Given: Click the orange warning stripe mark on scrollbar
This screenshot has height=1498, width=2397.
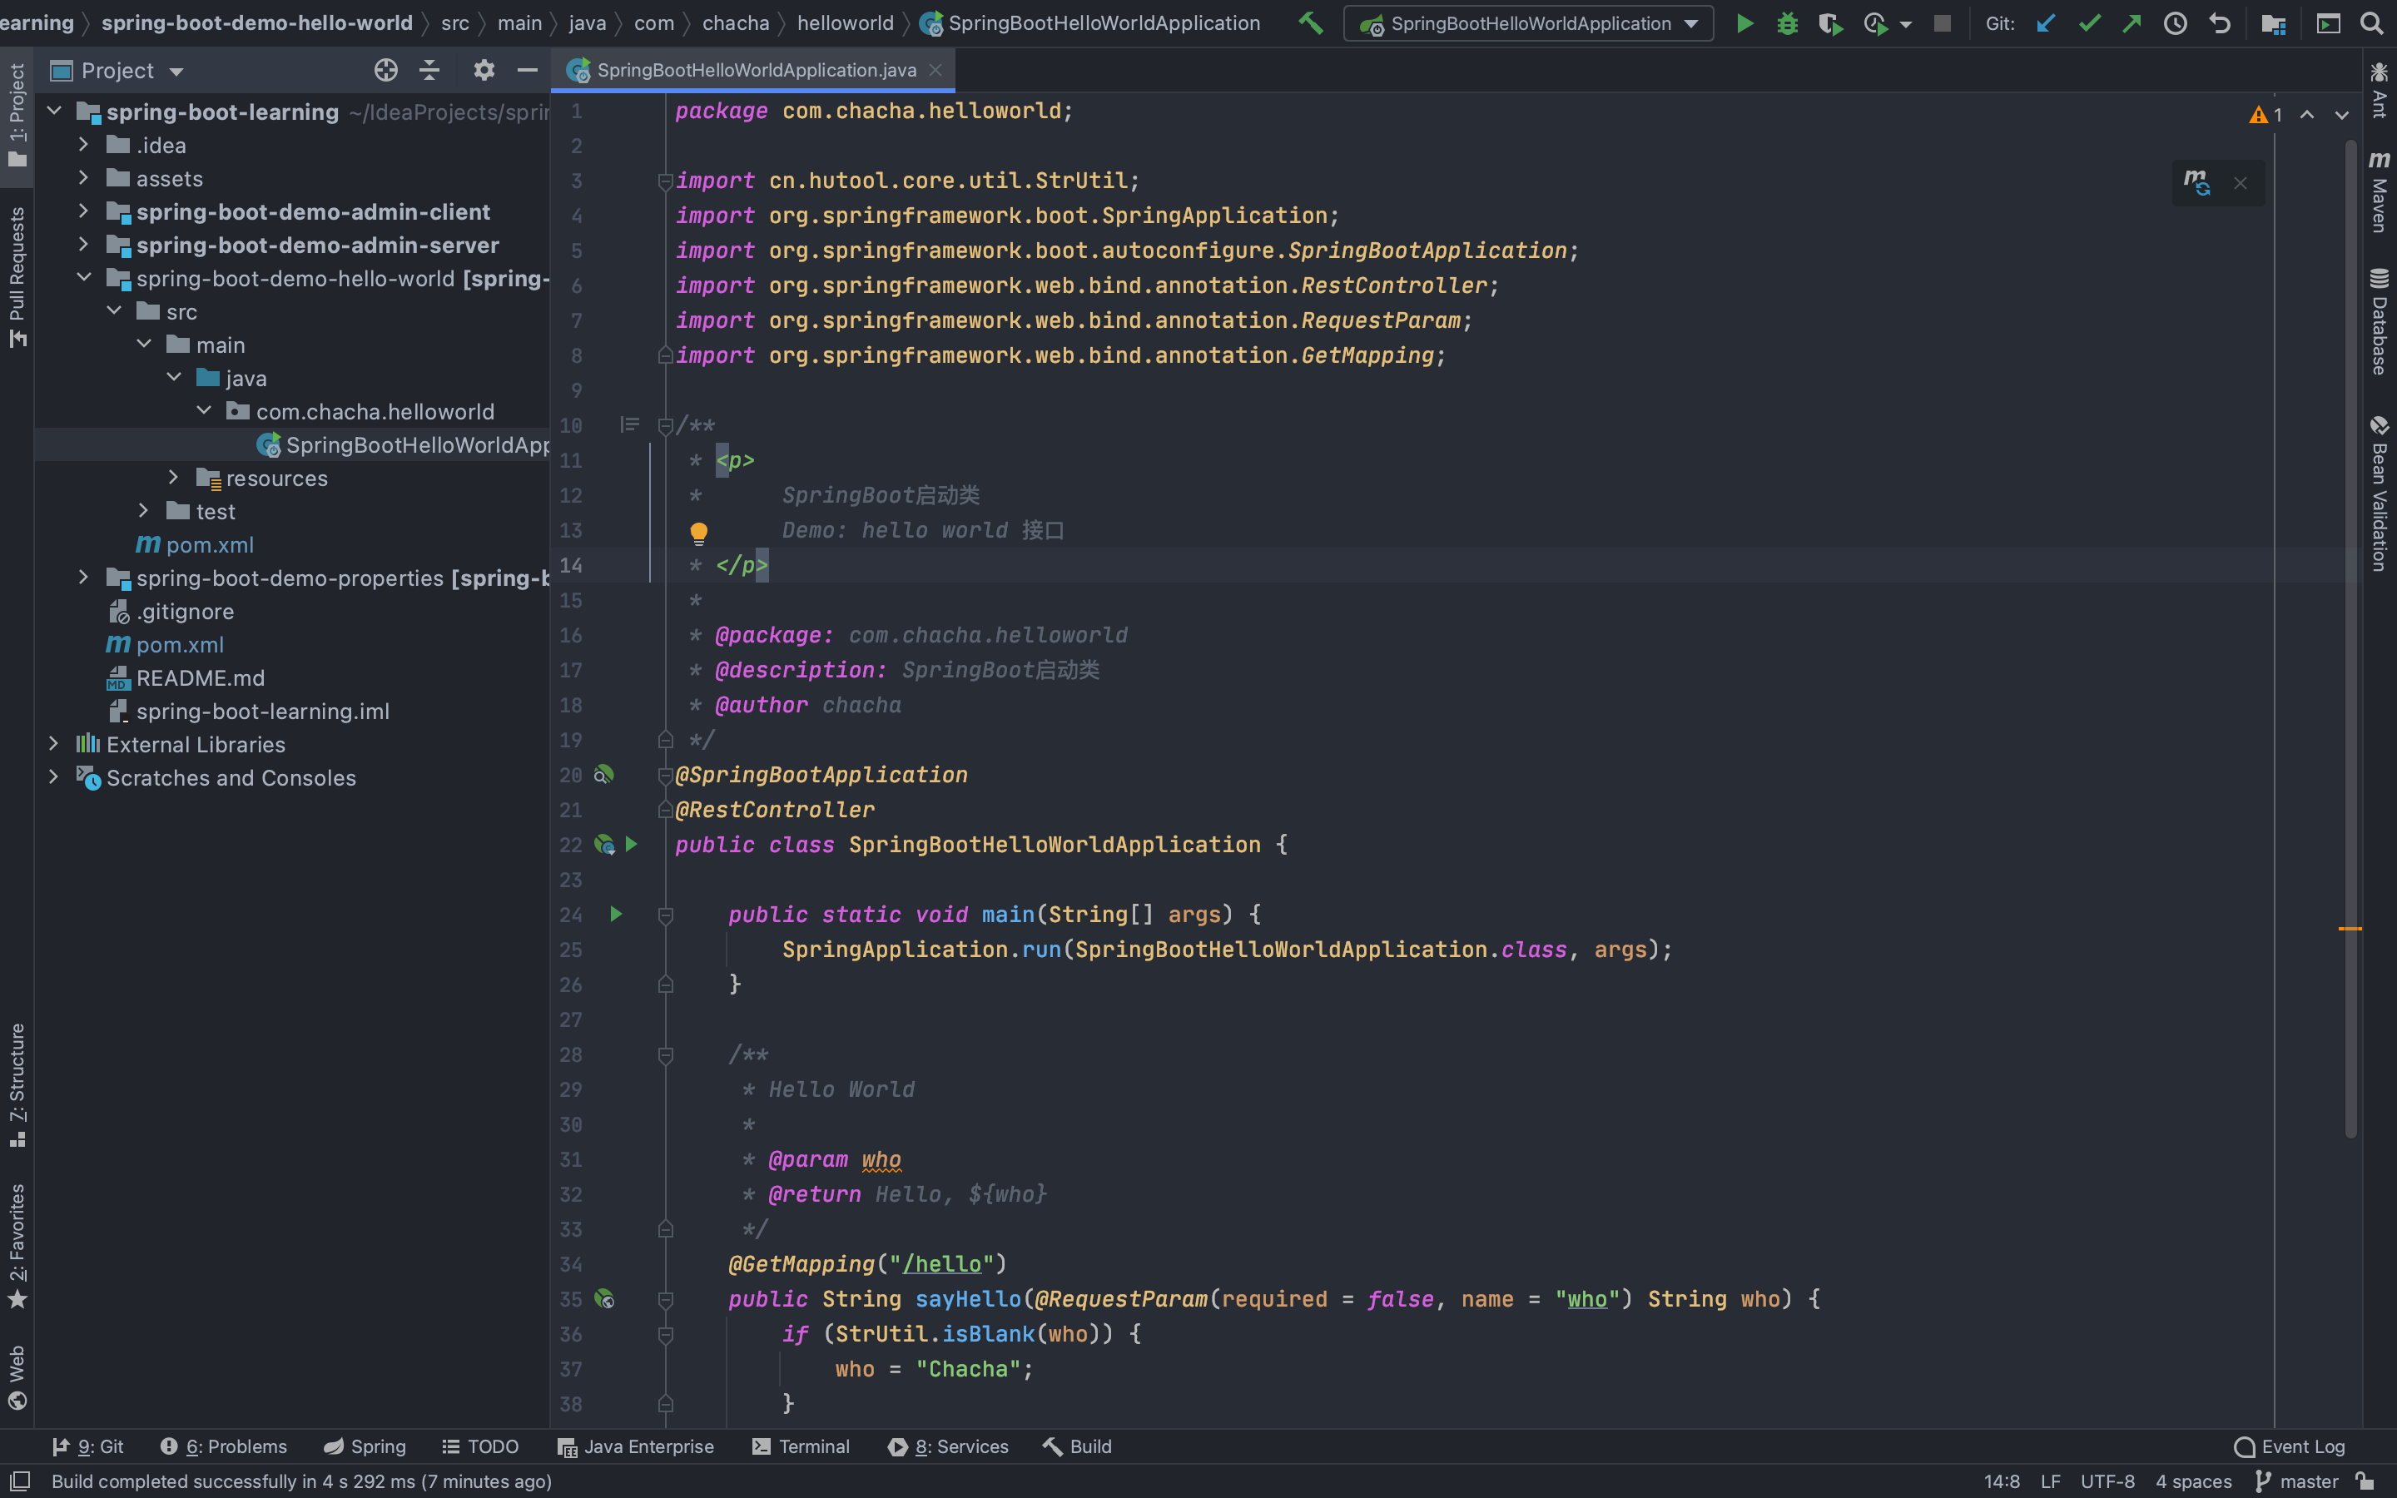Looking at the screenshot, I should [x=2350, y=928].
